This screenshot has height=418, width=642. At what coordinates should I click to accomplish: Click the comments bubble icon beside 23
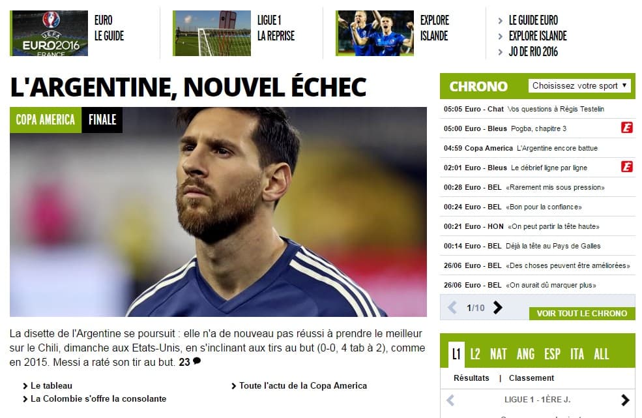[197, 361]
